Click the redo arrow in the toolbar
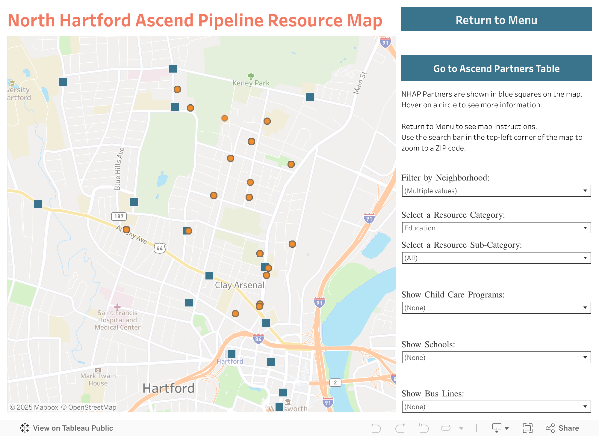 (400, 428)
